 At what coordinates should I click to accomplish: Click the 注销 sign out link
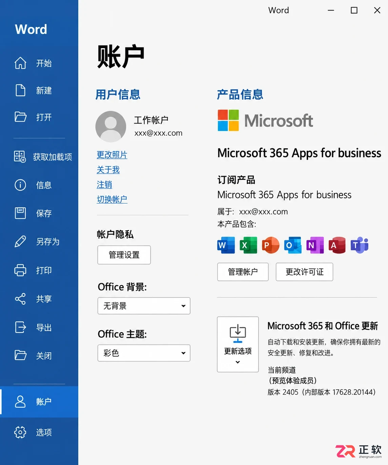pyautogui.click(x=104, y=184)
